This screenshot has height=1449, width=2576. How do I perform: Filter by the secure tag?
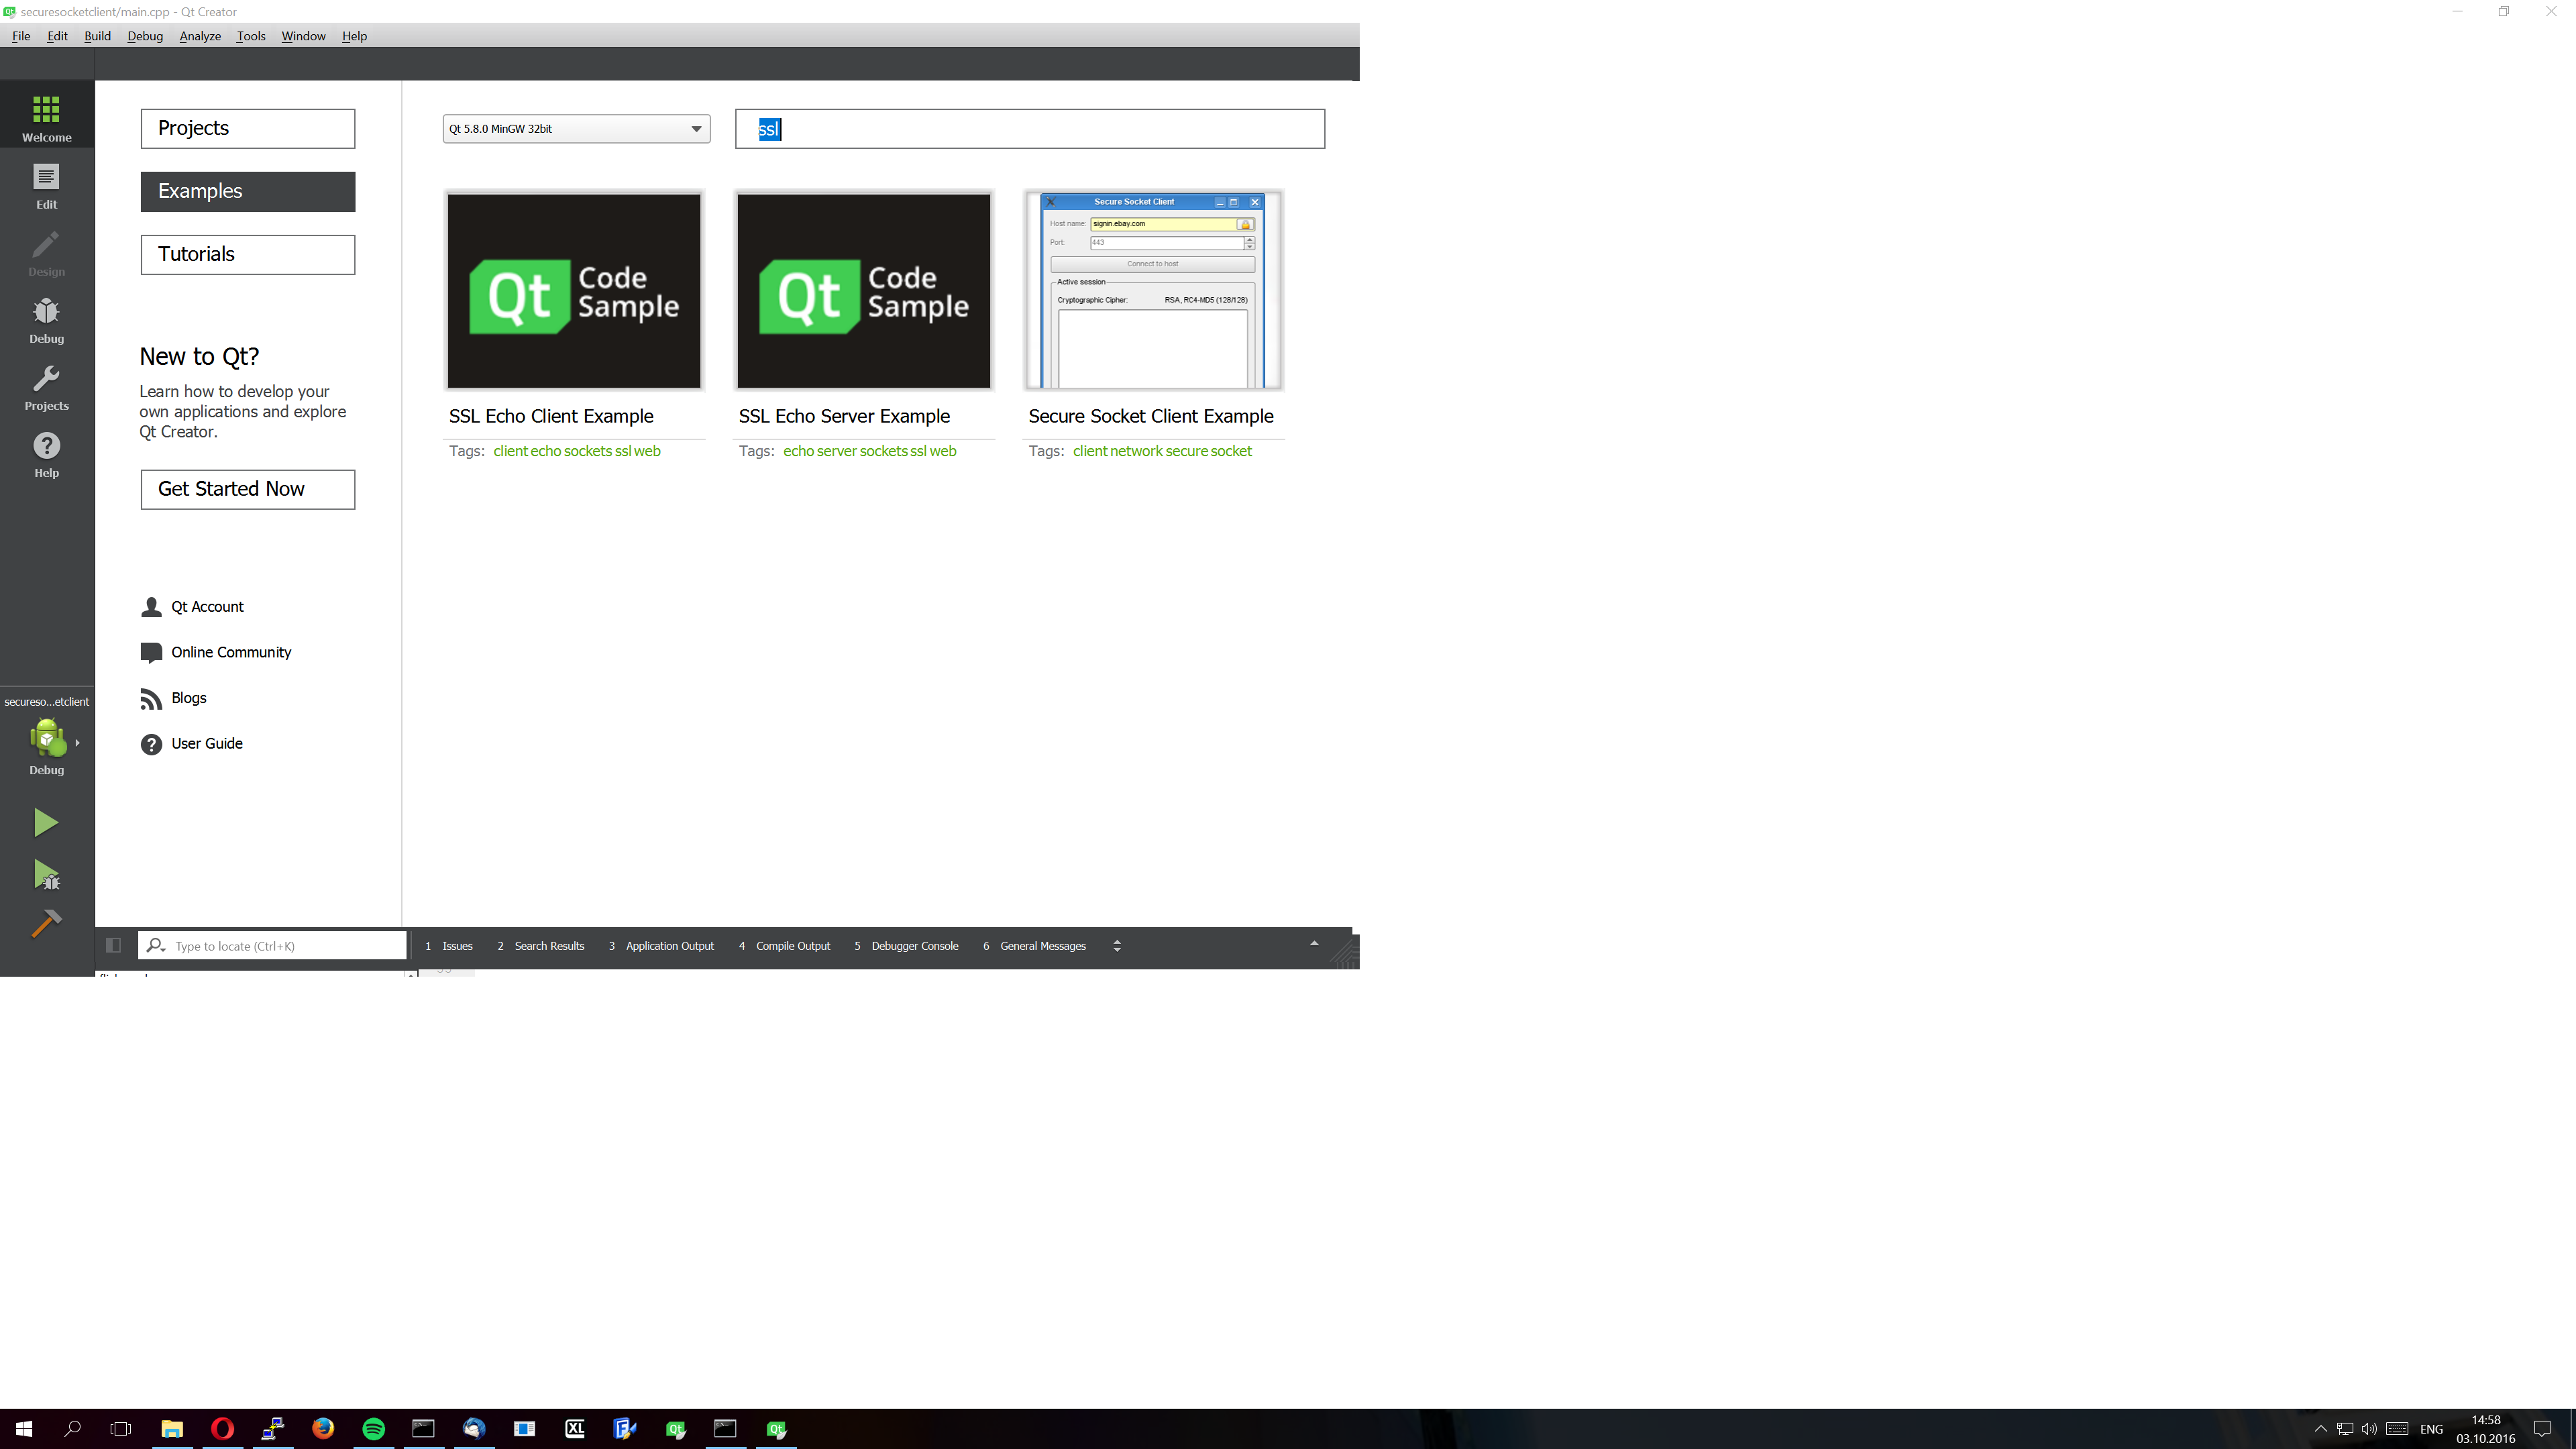tap(1187, 451)
